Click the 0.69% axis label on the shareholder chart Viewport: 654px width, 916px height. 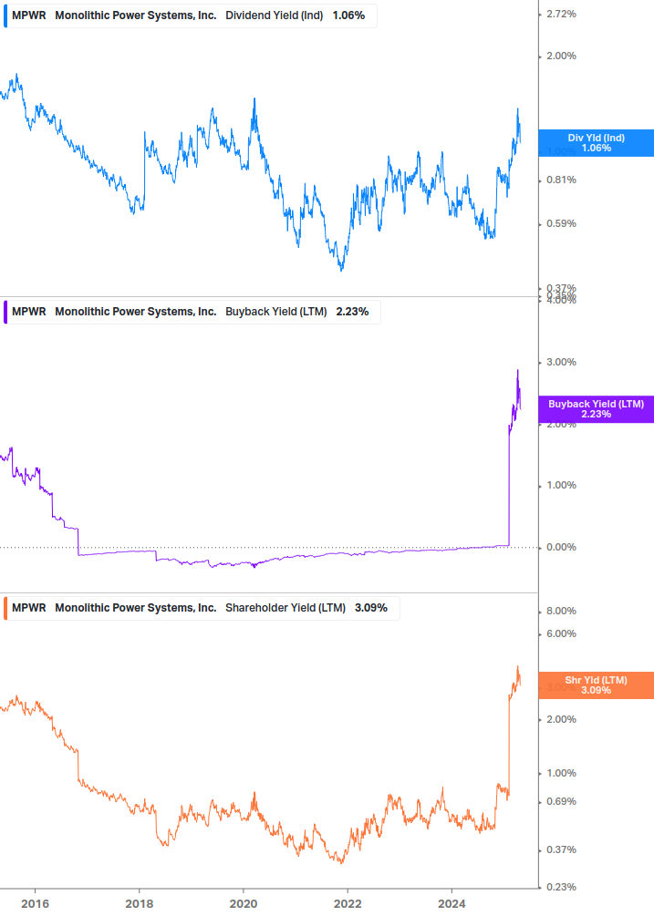[561, 801]
